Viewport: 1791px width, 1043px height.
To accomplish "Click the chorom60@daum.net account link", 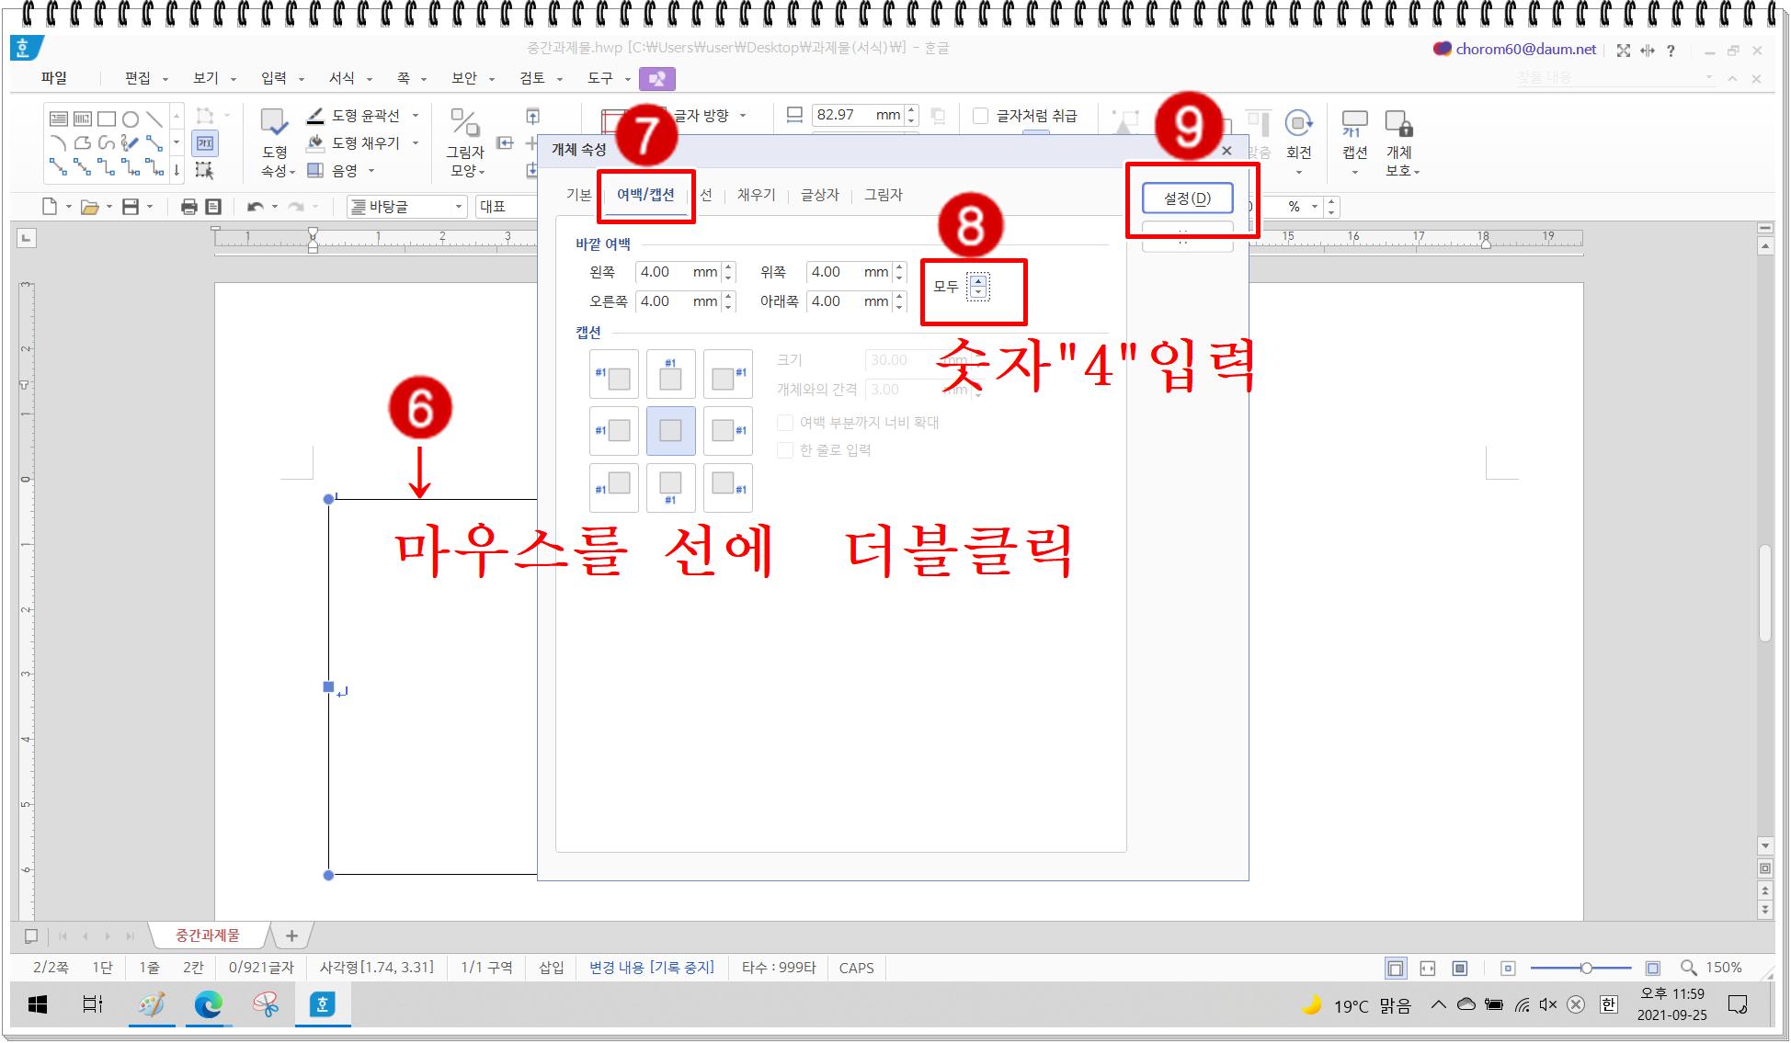I will (1525, 50).
